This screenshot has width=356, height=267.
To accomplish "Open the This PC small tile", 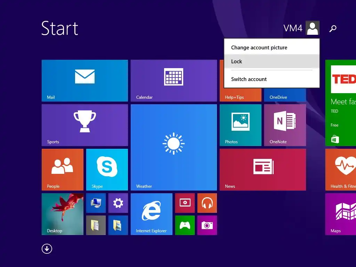I will pos(96,203).
